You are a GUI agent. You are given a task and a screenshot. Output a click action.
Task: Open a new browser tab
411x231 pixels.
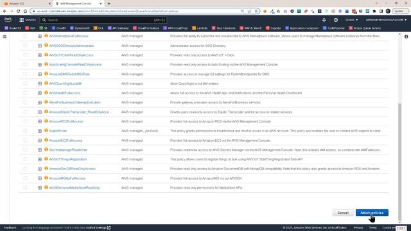tap(109, 4)
